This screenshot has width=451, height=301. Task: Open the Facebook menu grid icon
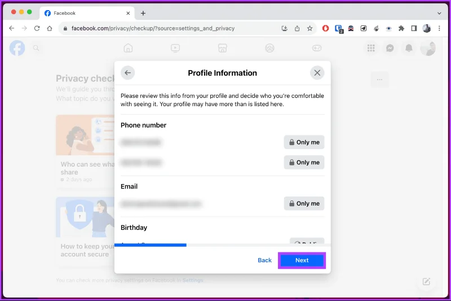pyautogui.click(x=371, y=48)
